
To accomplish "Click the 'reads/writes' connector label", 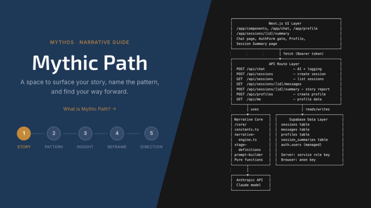I will (317, 109).
